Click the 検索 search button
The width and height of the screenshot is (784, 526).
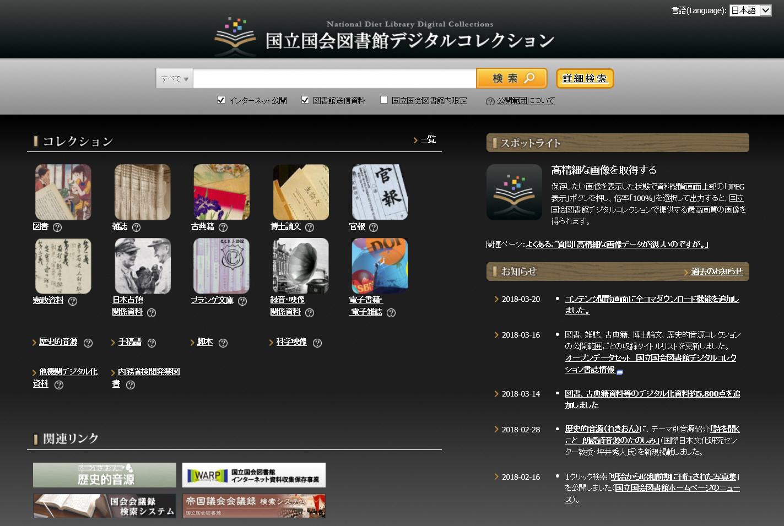click(512, 78)
